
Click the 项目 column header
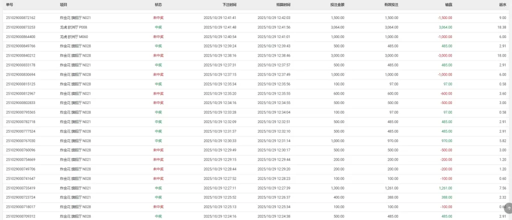pos(63,4)
